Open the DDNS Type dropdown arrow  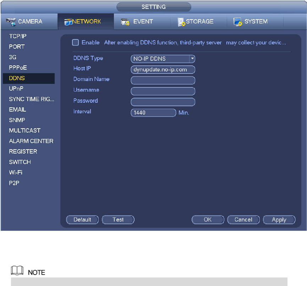(192, 59)
